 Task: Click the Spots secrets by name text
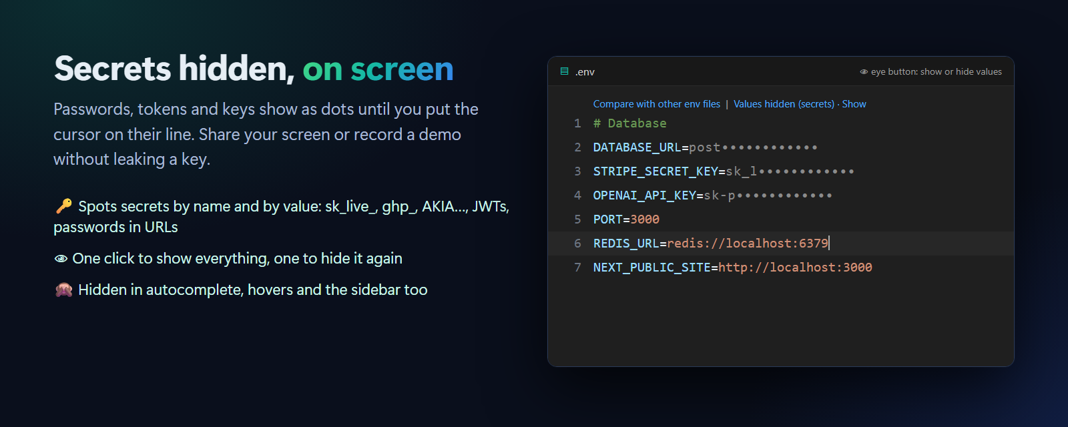pos(282,217)
